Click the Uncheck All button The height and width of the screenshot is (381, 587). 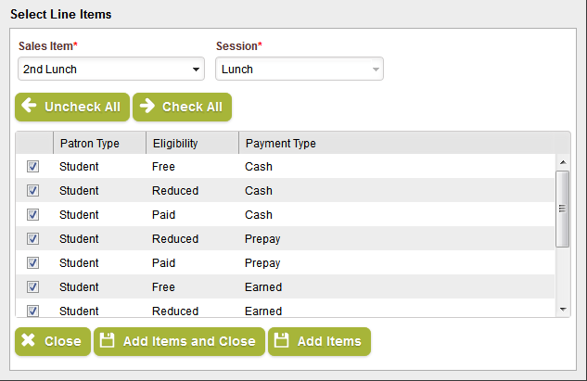[x=71, y=107]
